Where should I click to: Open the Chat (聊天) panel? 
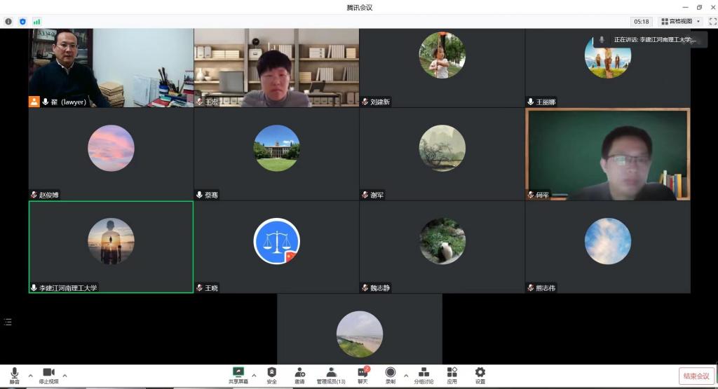(363, 375)
